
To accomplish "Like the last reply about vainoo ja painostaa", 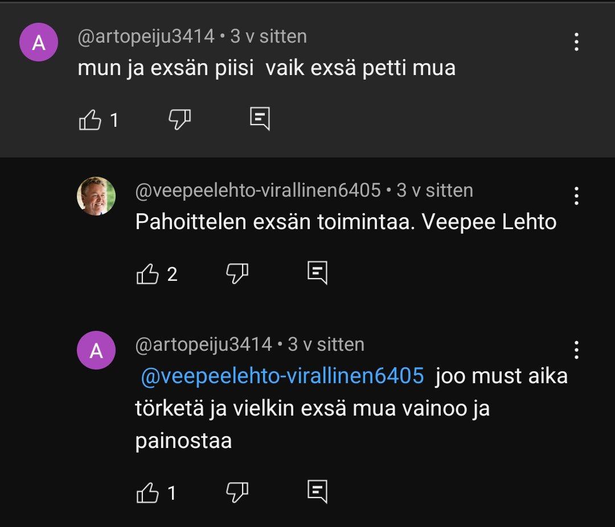I will coord(148,492).
